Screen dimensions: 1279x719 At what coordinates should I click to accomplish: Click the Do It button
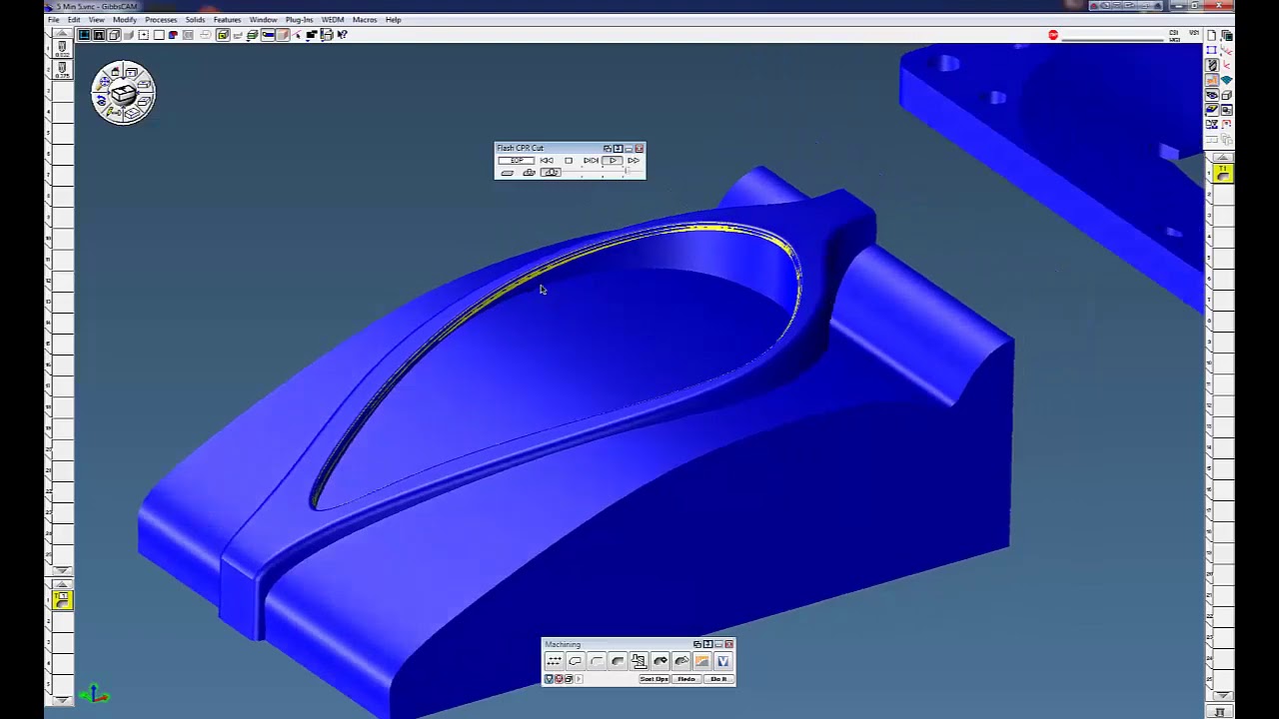click(x=718, y=679)
